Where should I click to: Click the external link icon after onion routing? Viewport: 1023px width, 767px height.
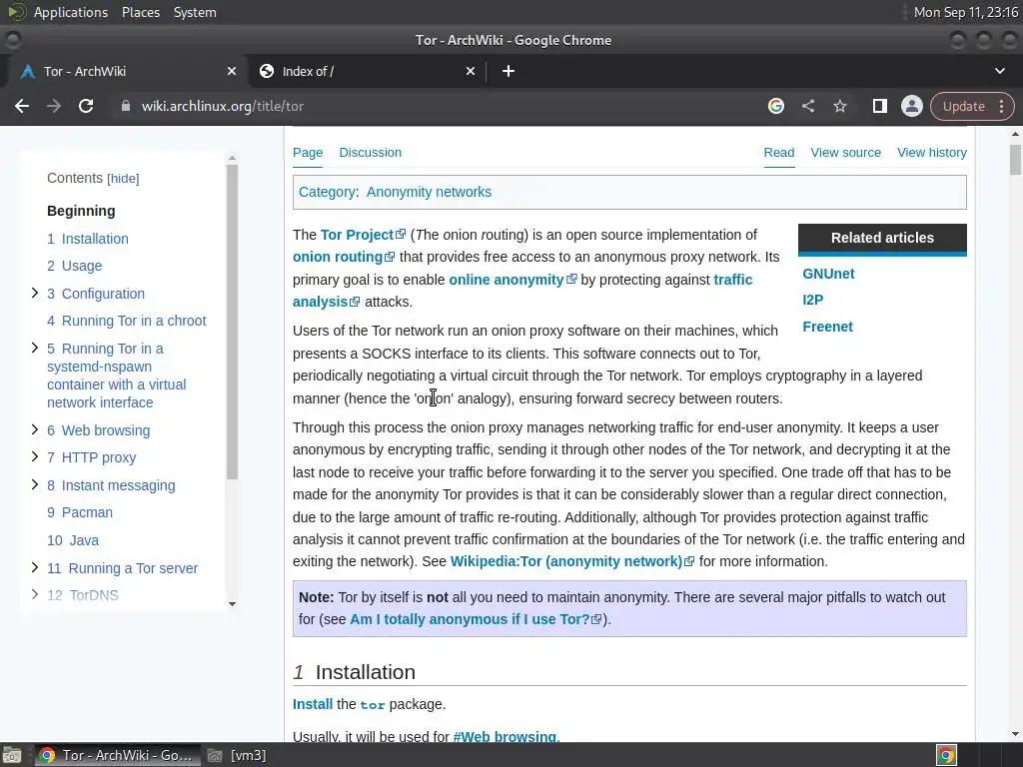[390, 257]
